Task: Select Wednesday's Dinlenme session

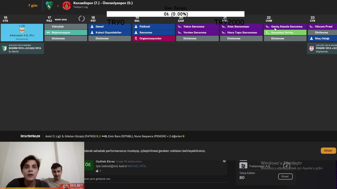Action: point(197,38)
